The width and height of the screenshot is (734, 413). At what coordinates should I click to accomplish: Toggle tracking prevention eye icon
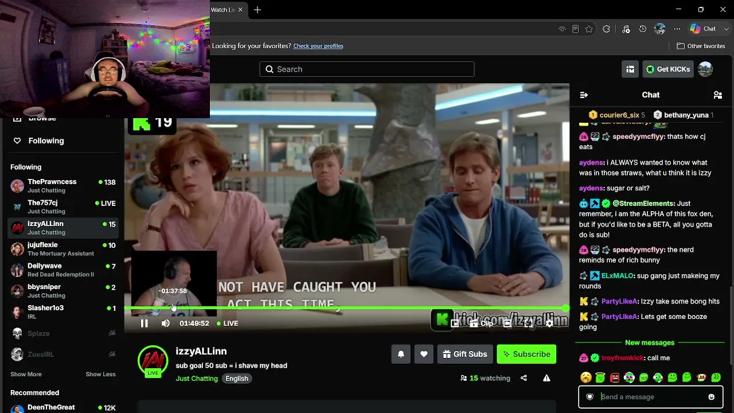tap(562, 29)
